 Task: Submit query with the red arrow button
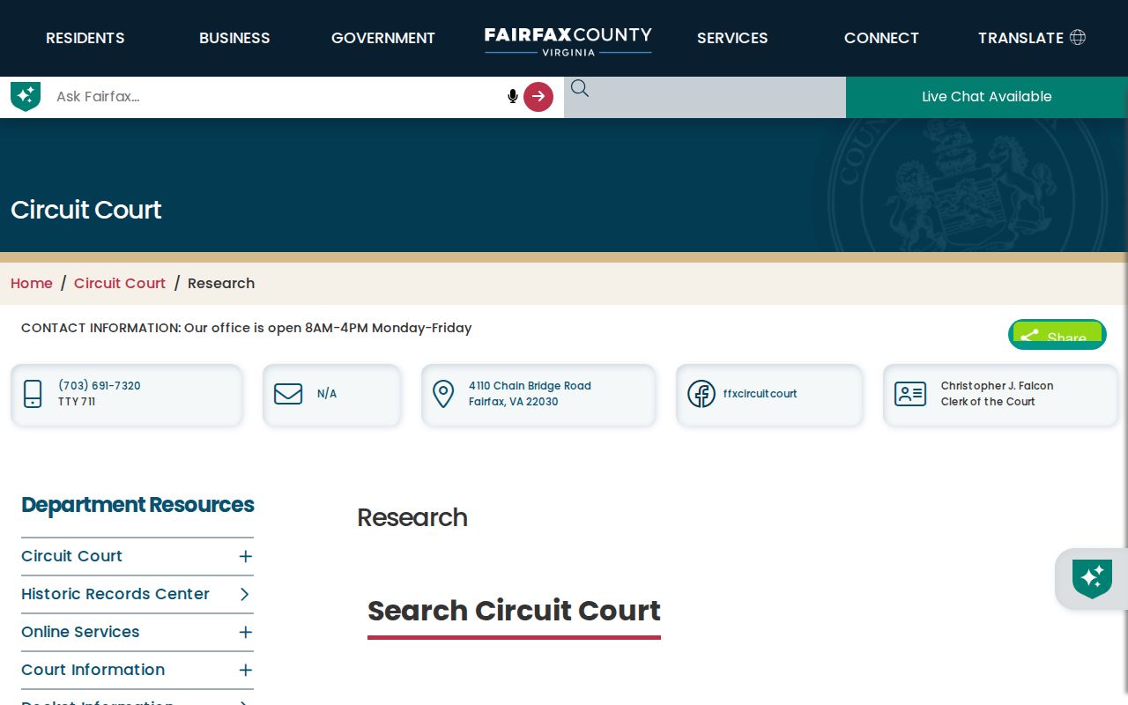538,97
